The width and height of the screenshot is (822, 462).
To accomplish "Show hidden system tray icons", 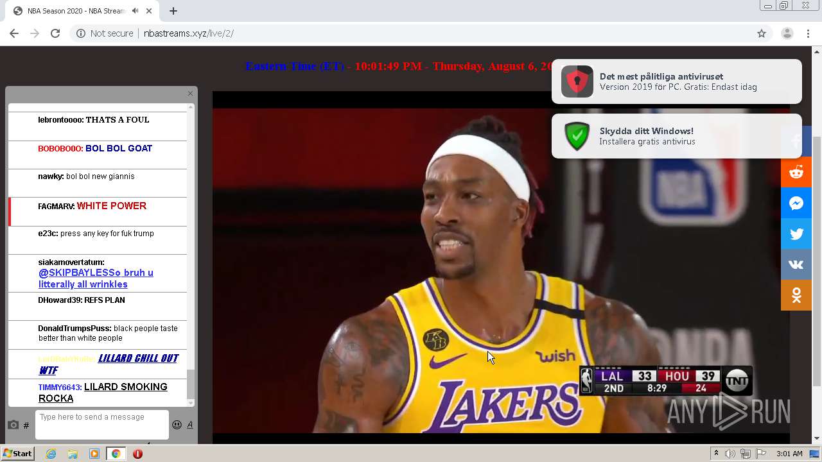I will pos(716,454).
